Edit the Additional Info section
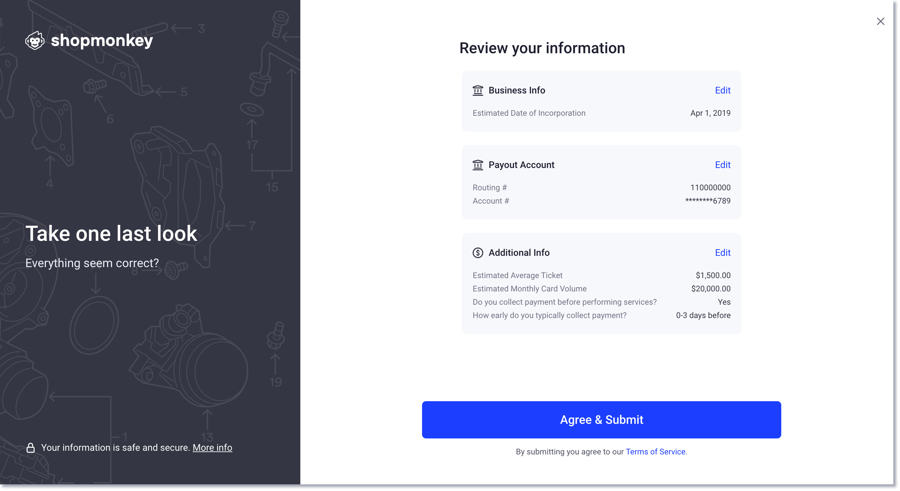The height and width of the screenshot is (491, 900). point(722,253)
